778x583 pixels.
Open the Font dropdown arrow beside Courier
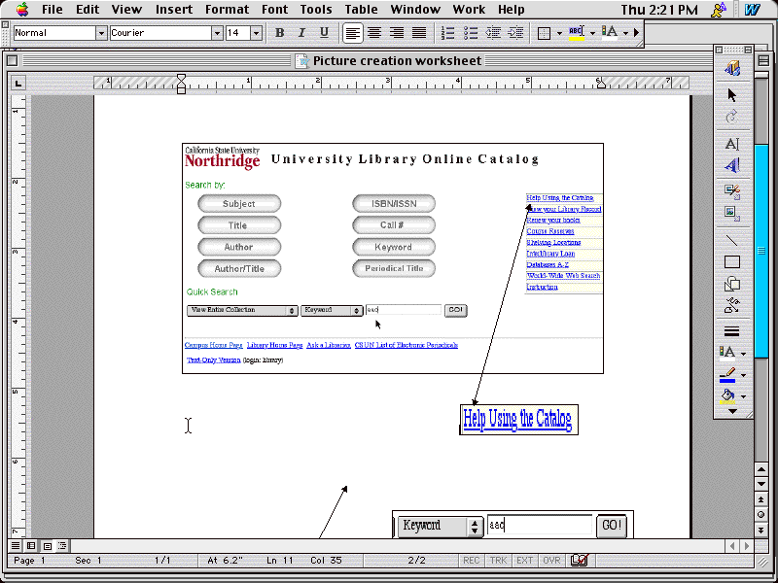[217, 33]
